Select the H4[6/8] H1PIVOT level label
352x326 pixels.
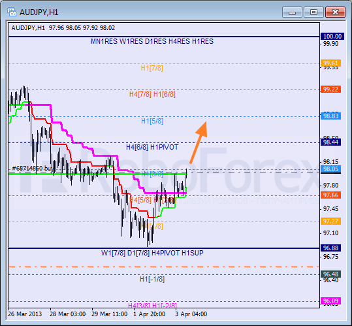152,147
